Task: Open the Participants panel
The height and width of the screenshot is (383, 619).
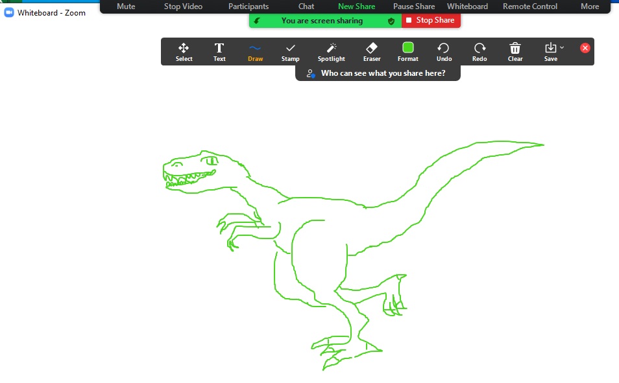Action: click(x=249, y=6)
